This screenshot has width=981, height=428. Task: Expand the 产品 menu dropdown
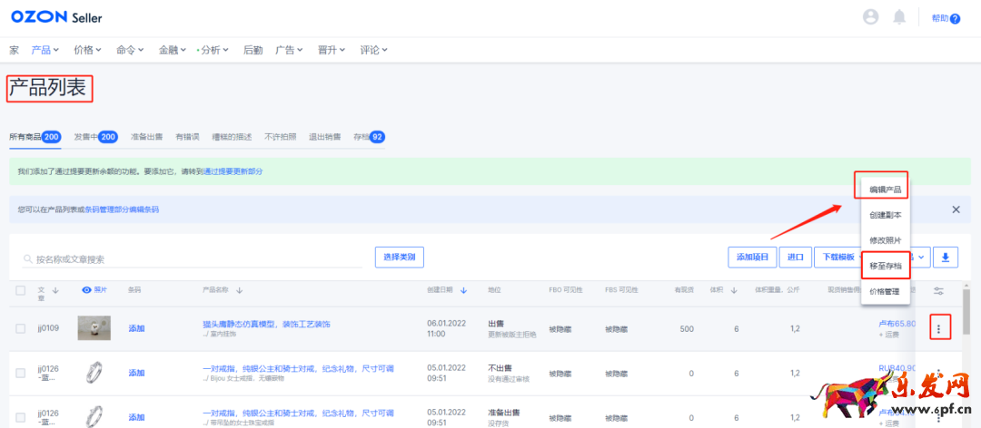point(45,50)
